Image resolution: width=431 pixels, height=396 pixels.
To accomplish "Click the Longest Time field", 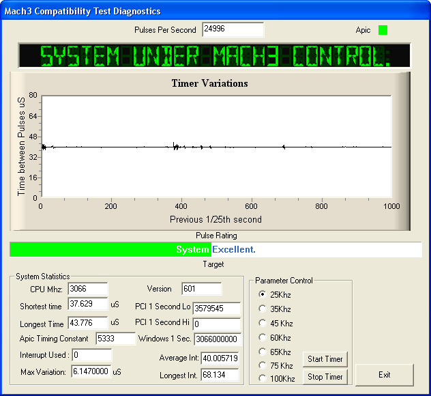I will [88, 322].
